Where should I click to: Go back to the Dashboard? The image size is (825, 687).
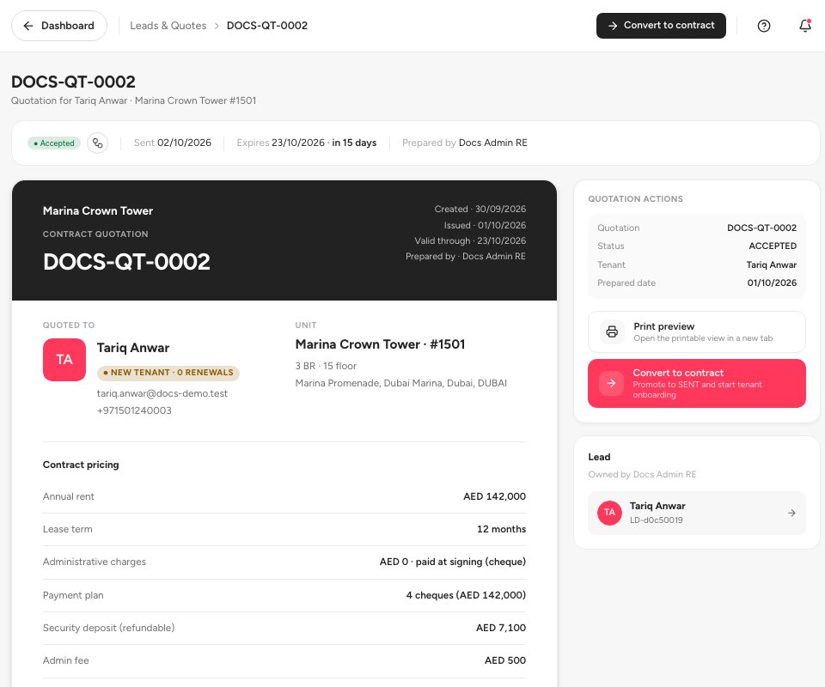pos(59,26)
